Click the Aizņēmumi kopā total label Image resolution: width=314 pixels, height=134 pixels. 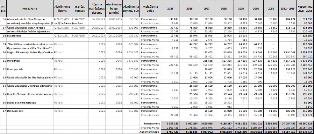pyautogui.click(x=148, y=131)
